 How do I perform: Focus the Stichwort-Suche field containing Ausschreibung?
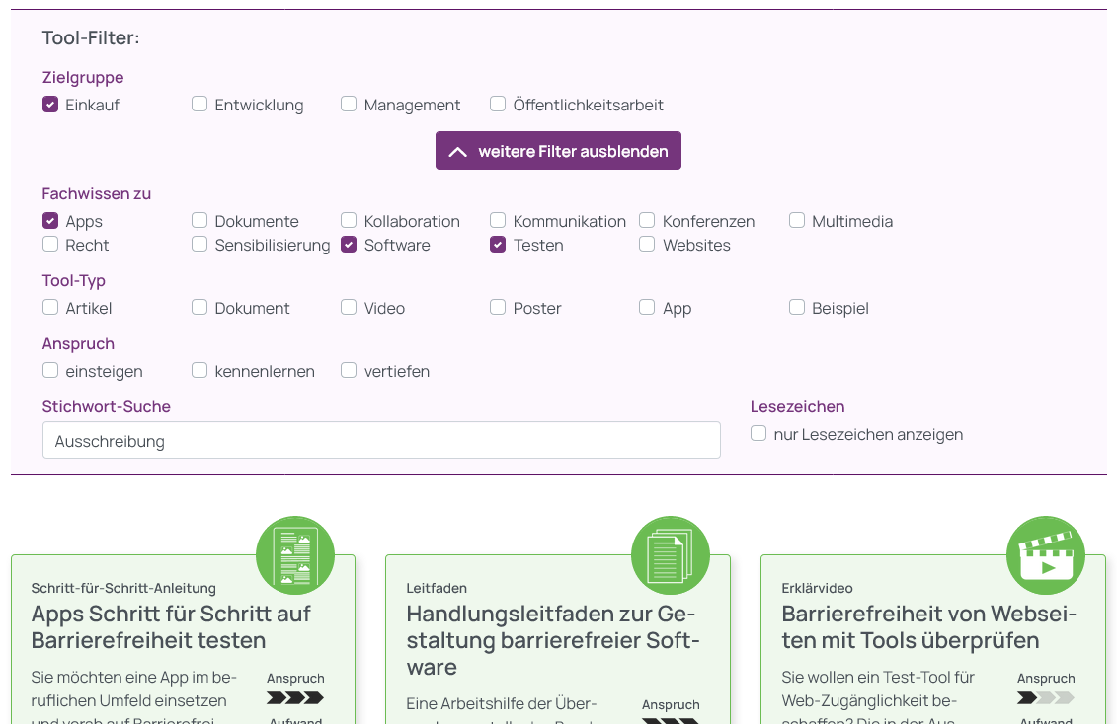[381, 440]
